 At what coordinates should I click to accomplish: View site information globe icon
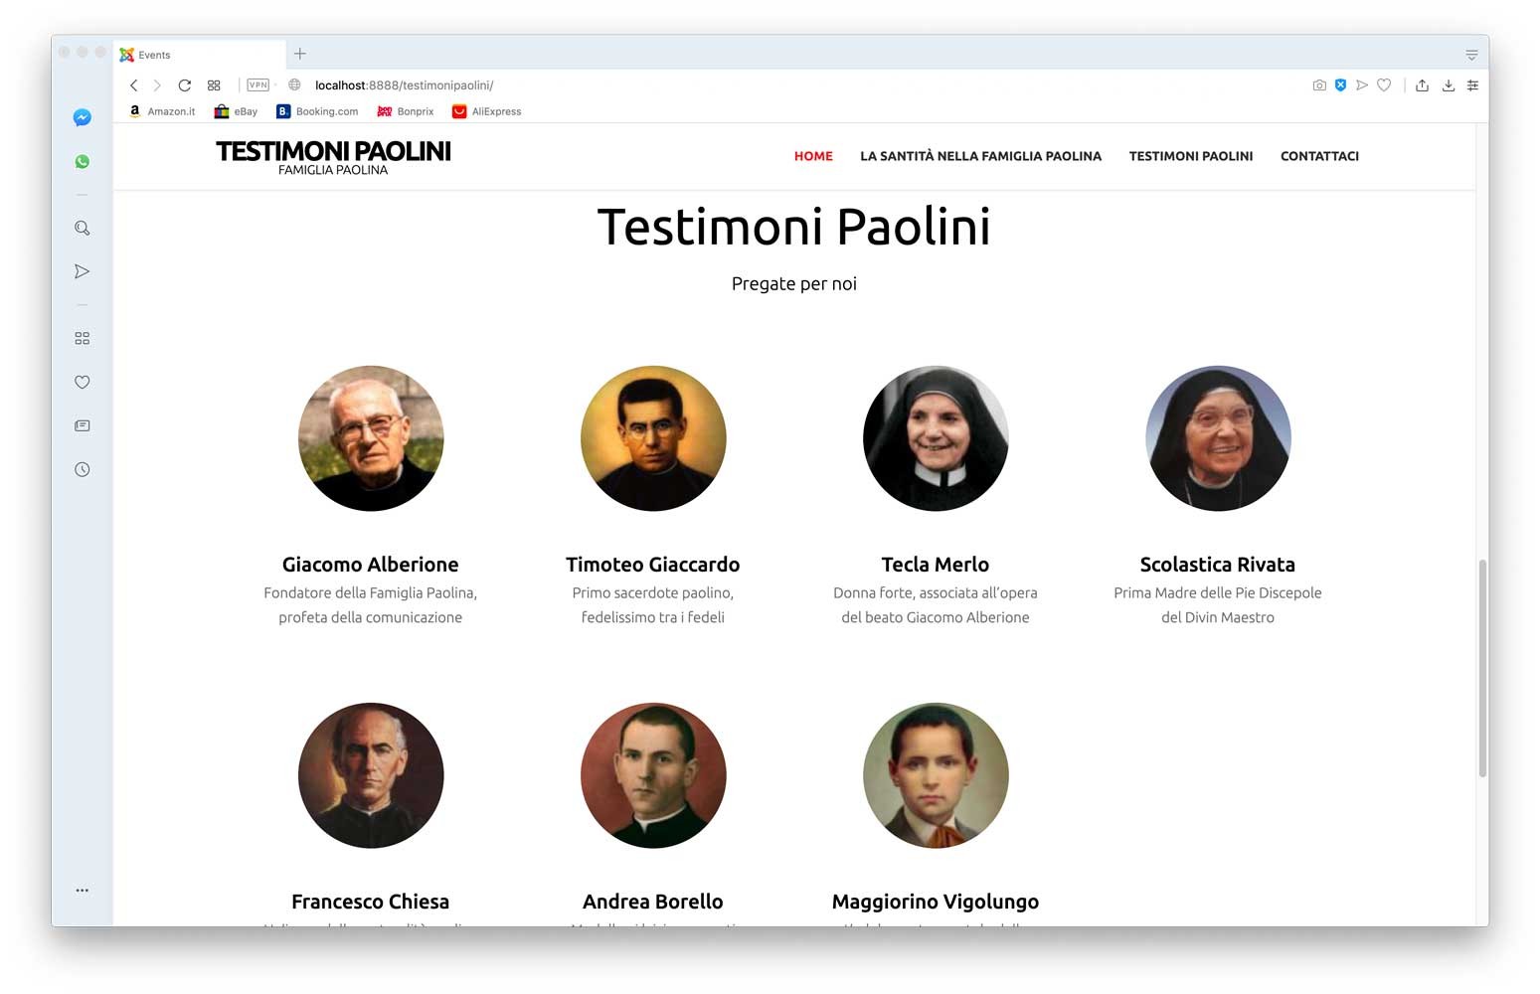coord(294,84)
